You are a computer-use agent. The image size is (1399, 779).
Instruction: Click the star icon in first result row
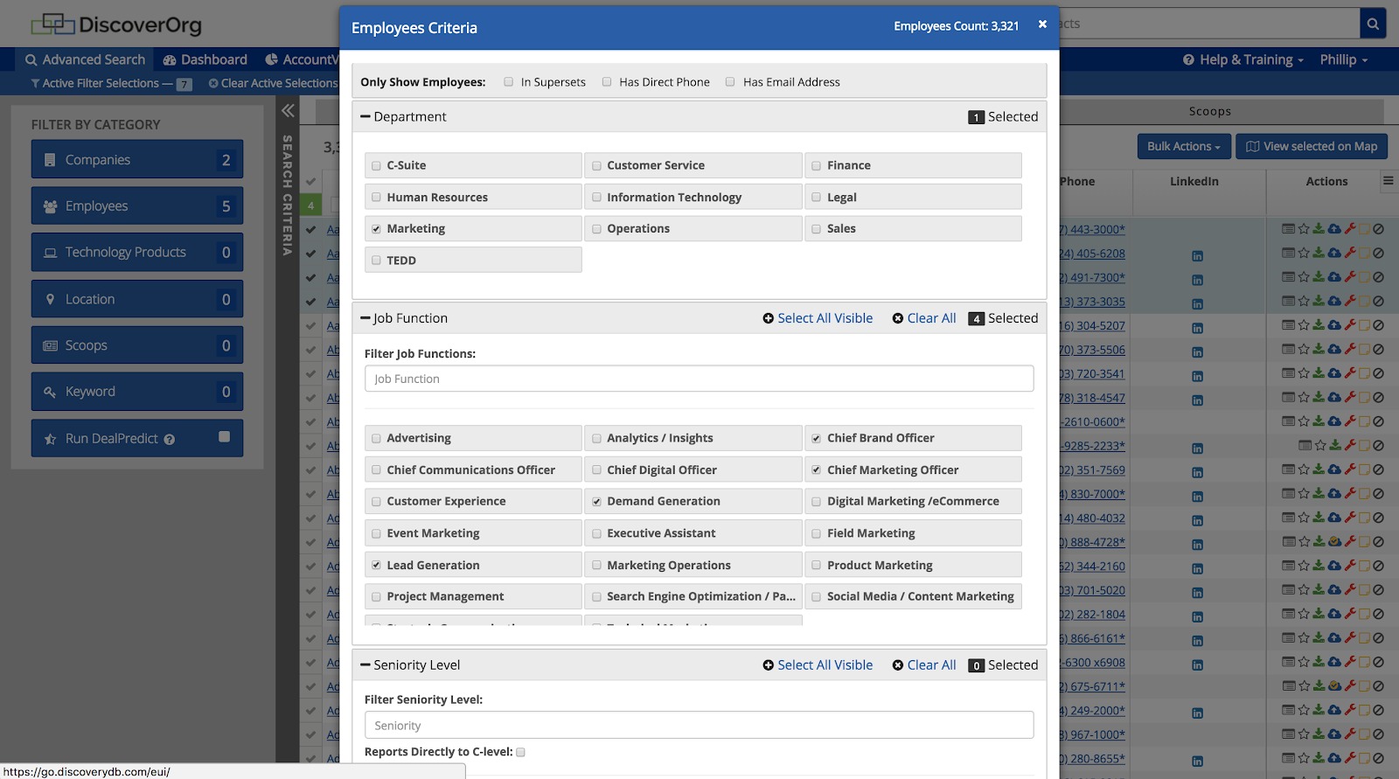[1304, 229]
